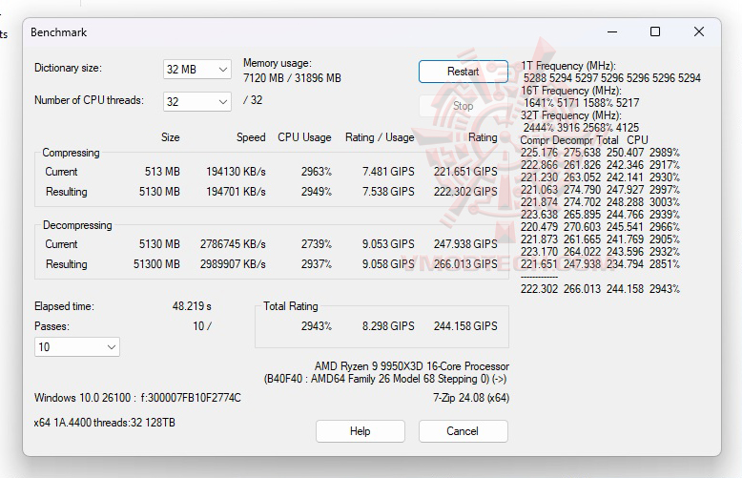Click the Speed column header
Image resolution: width=742 pixels, height=478 pixels.
point(251,137)
